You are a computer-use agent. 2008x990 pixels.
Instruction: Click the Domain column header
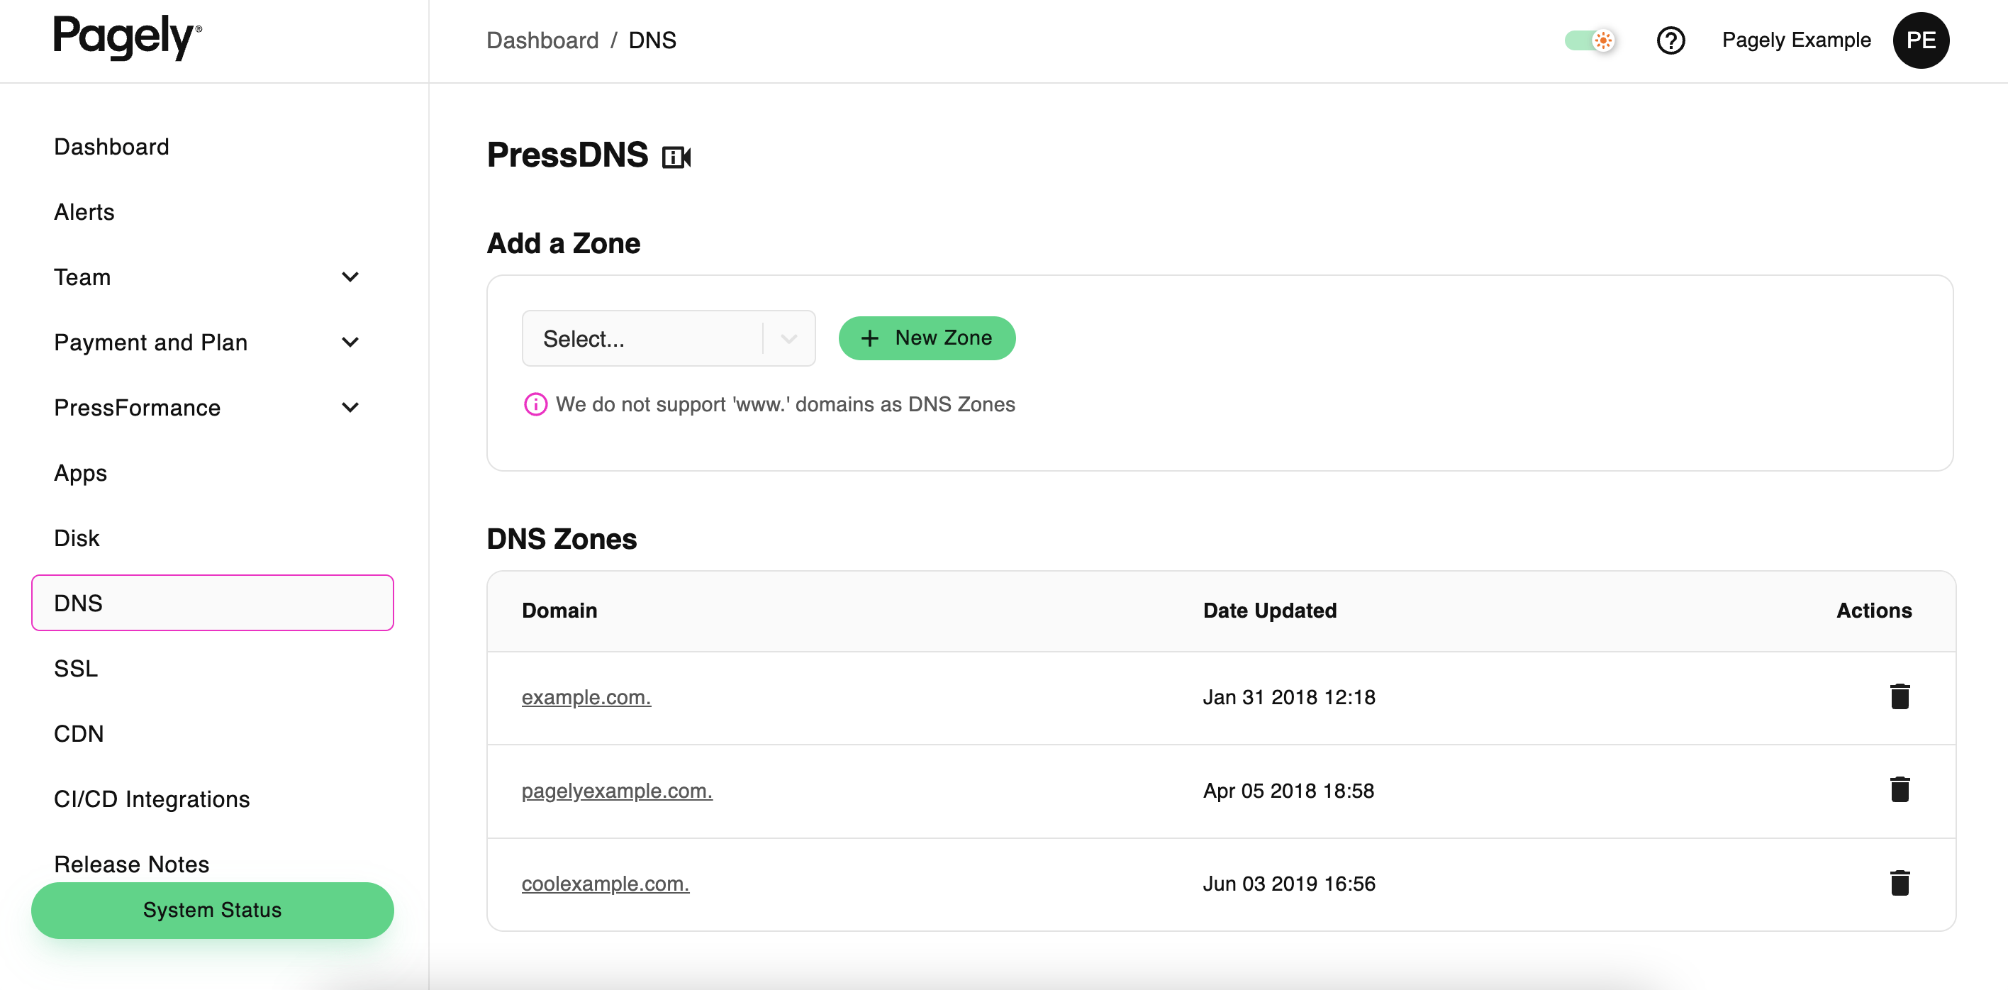pos(559,611)
